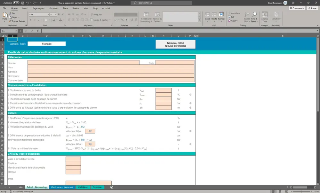The height and width of the screenshot is (193, 320).
Task: Add a new sheet with plus icon
Action: (112, 187)
